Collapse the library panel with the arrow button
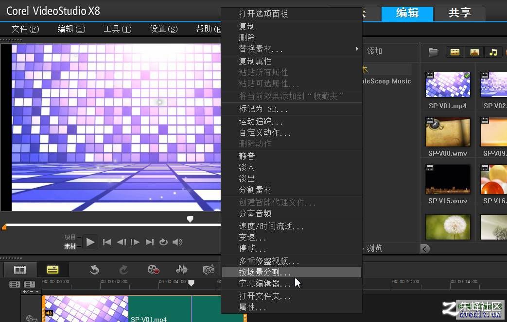Image resolution: width=507 pixels, height=322 pixels. pyautogui.click(x=425, y=248)
